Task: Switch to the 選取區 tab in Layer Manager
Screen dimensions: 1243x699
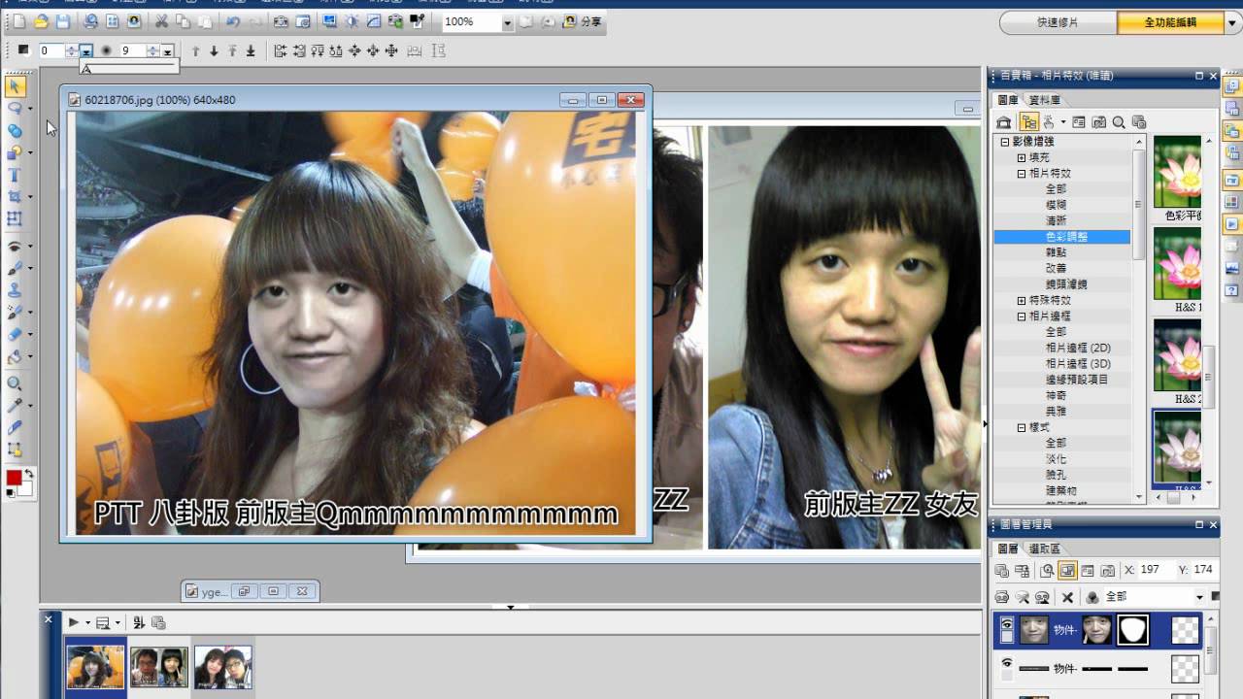Action: point(1044,549)
